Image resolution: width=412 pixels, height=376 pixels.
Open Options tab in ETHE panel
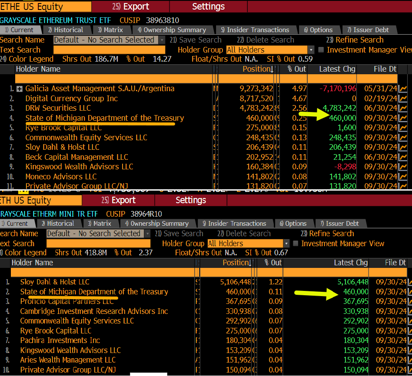pos(319,30)
